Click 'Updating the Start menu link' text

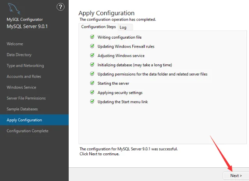123,102
